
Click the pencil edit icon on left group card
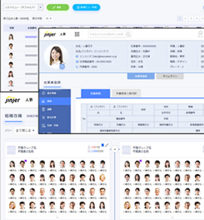pos(107,145)
